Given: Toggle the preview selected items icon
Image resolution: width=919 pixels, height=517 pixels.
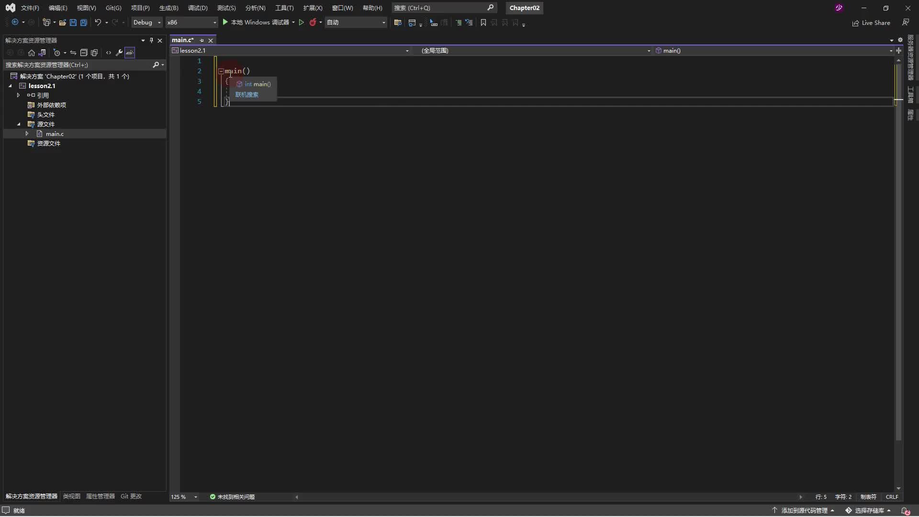Looking at the screenshot, I should [x=130, y=53].
